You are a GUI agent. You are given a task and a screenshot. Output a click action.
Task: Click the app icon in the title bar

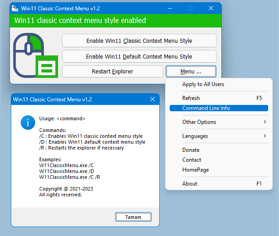(x=15, y=8)
